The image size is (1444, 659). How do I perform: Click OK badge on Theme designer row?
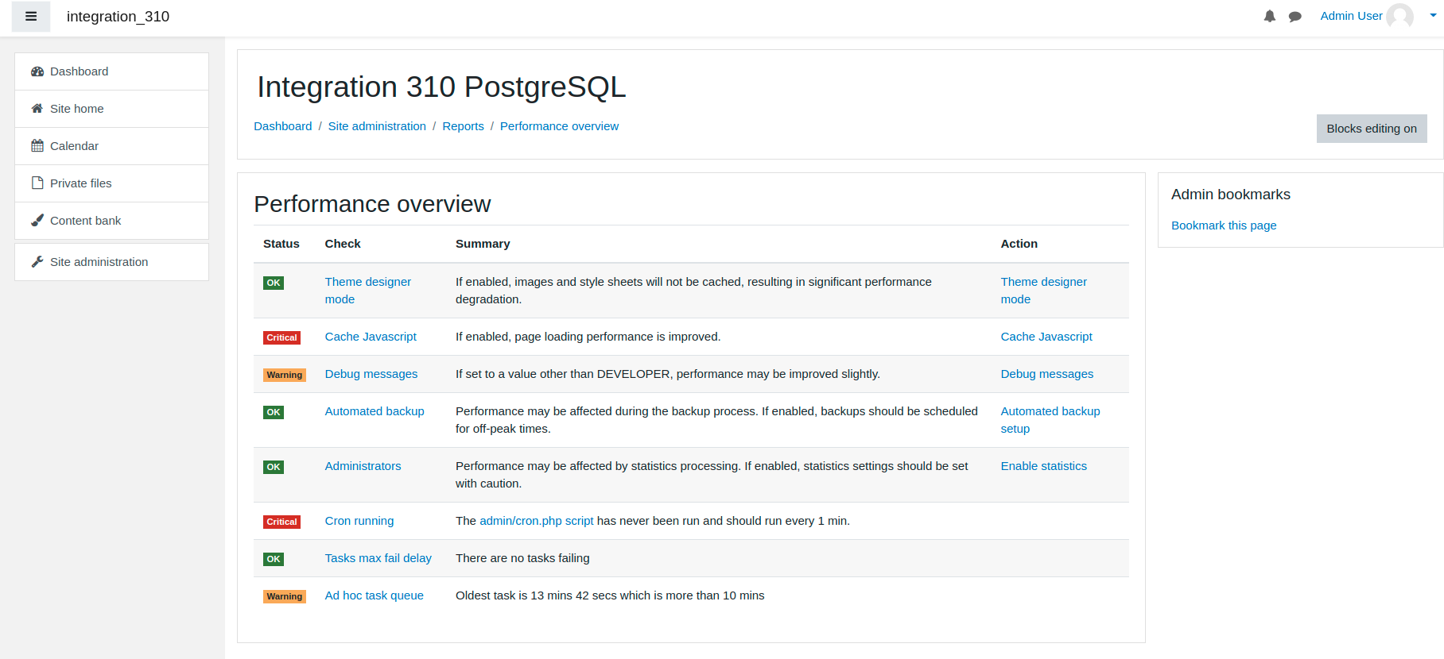point(274,283)
